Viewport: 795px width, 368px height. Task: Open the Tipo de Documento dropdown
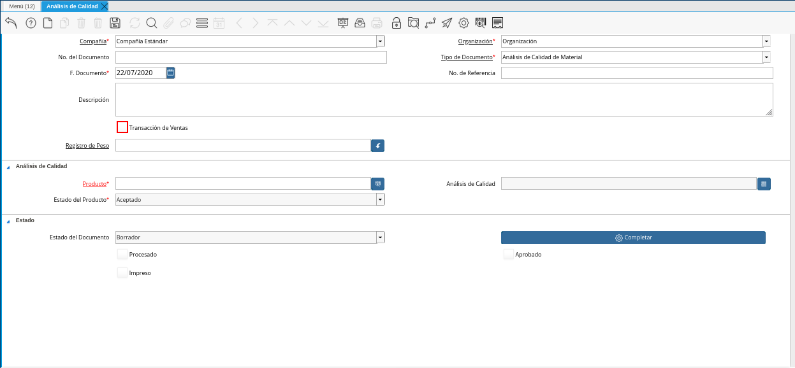766,57
